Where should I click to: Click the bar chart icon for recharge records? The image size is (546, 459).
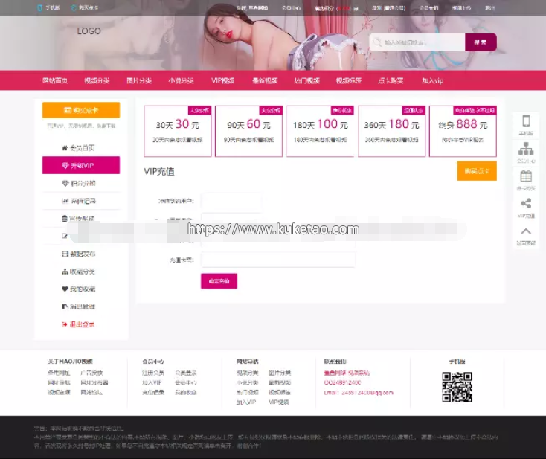(x=65, y=201)
